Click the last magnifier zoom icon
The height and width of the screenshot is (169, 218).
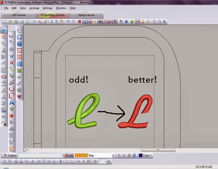pos(164,22)
